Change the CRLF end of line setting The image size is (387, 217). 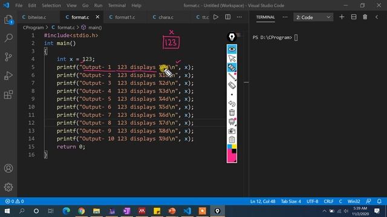[328, 201]
